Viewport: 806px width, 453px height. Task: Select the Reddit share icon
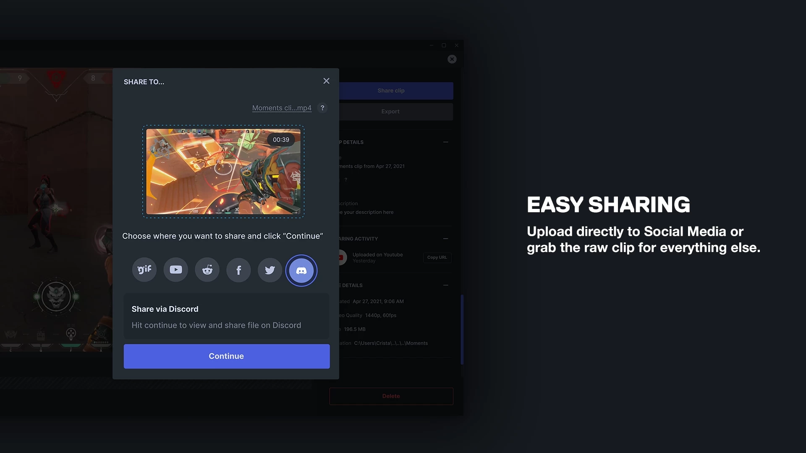coord(207,269)
